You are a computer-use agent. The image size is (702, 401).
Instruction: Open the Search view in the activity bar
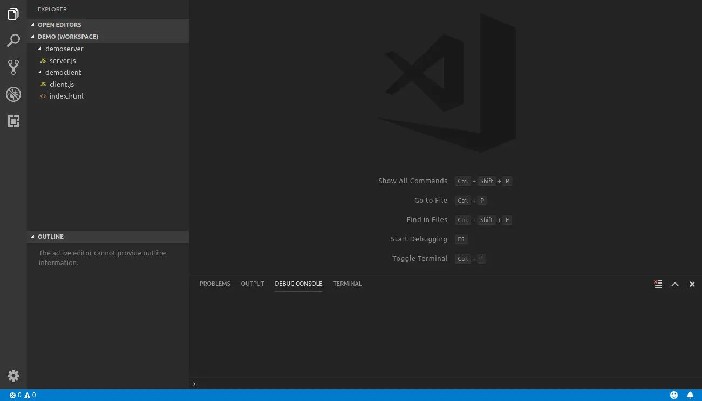click(13, 40)
